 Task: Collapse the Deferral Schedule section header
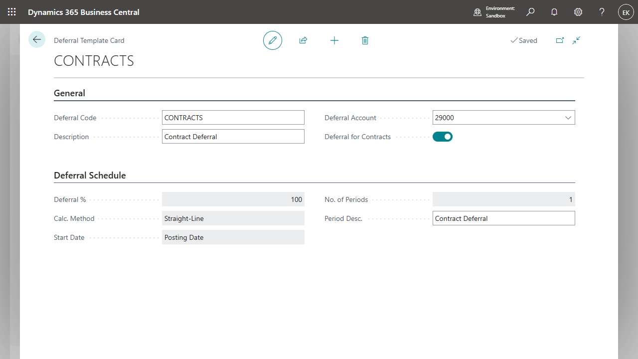[90, 176]
